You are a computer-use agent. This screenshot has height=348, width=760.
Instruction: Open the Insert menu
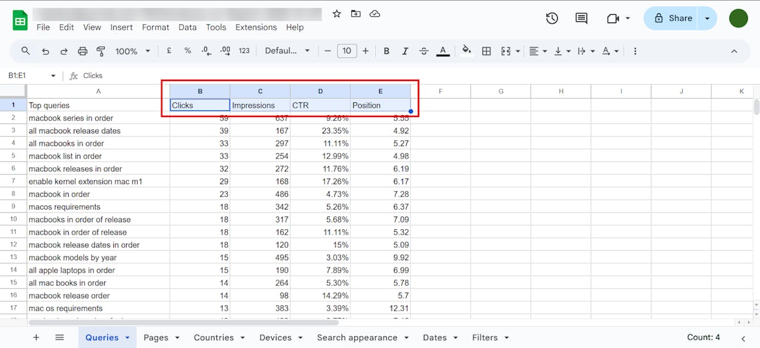point(121,27)
